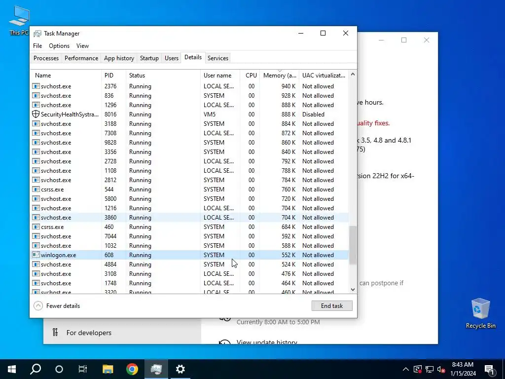The width and height of the screenshot is (505, 379).
Task: Switch to Settings gear on taskbar
Action: 180,369
